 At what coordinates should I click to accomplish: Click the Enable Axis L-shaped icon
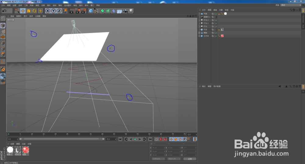(3, 62)
